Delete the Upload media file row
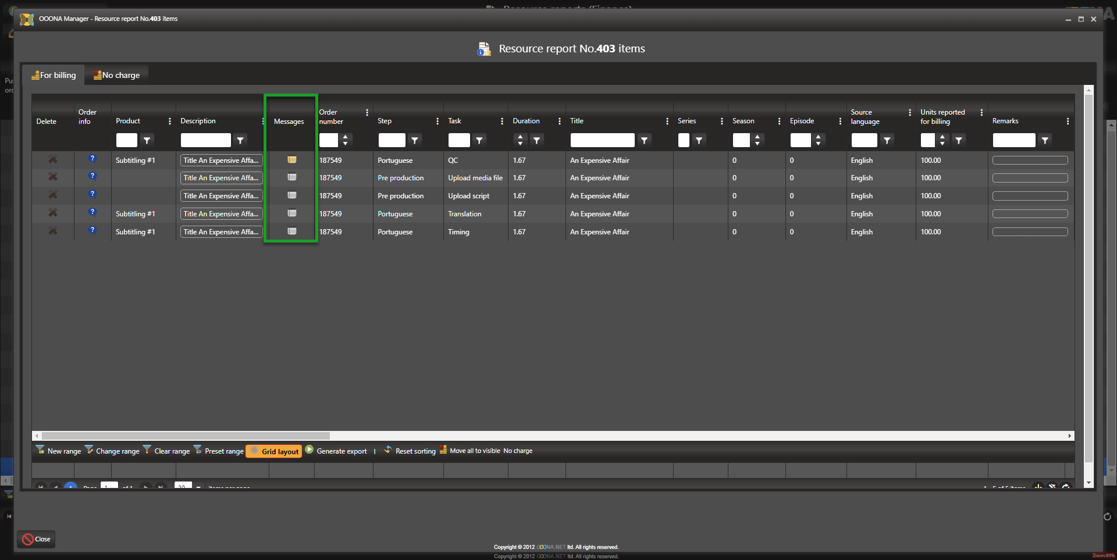 click(52, 177)
